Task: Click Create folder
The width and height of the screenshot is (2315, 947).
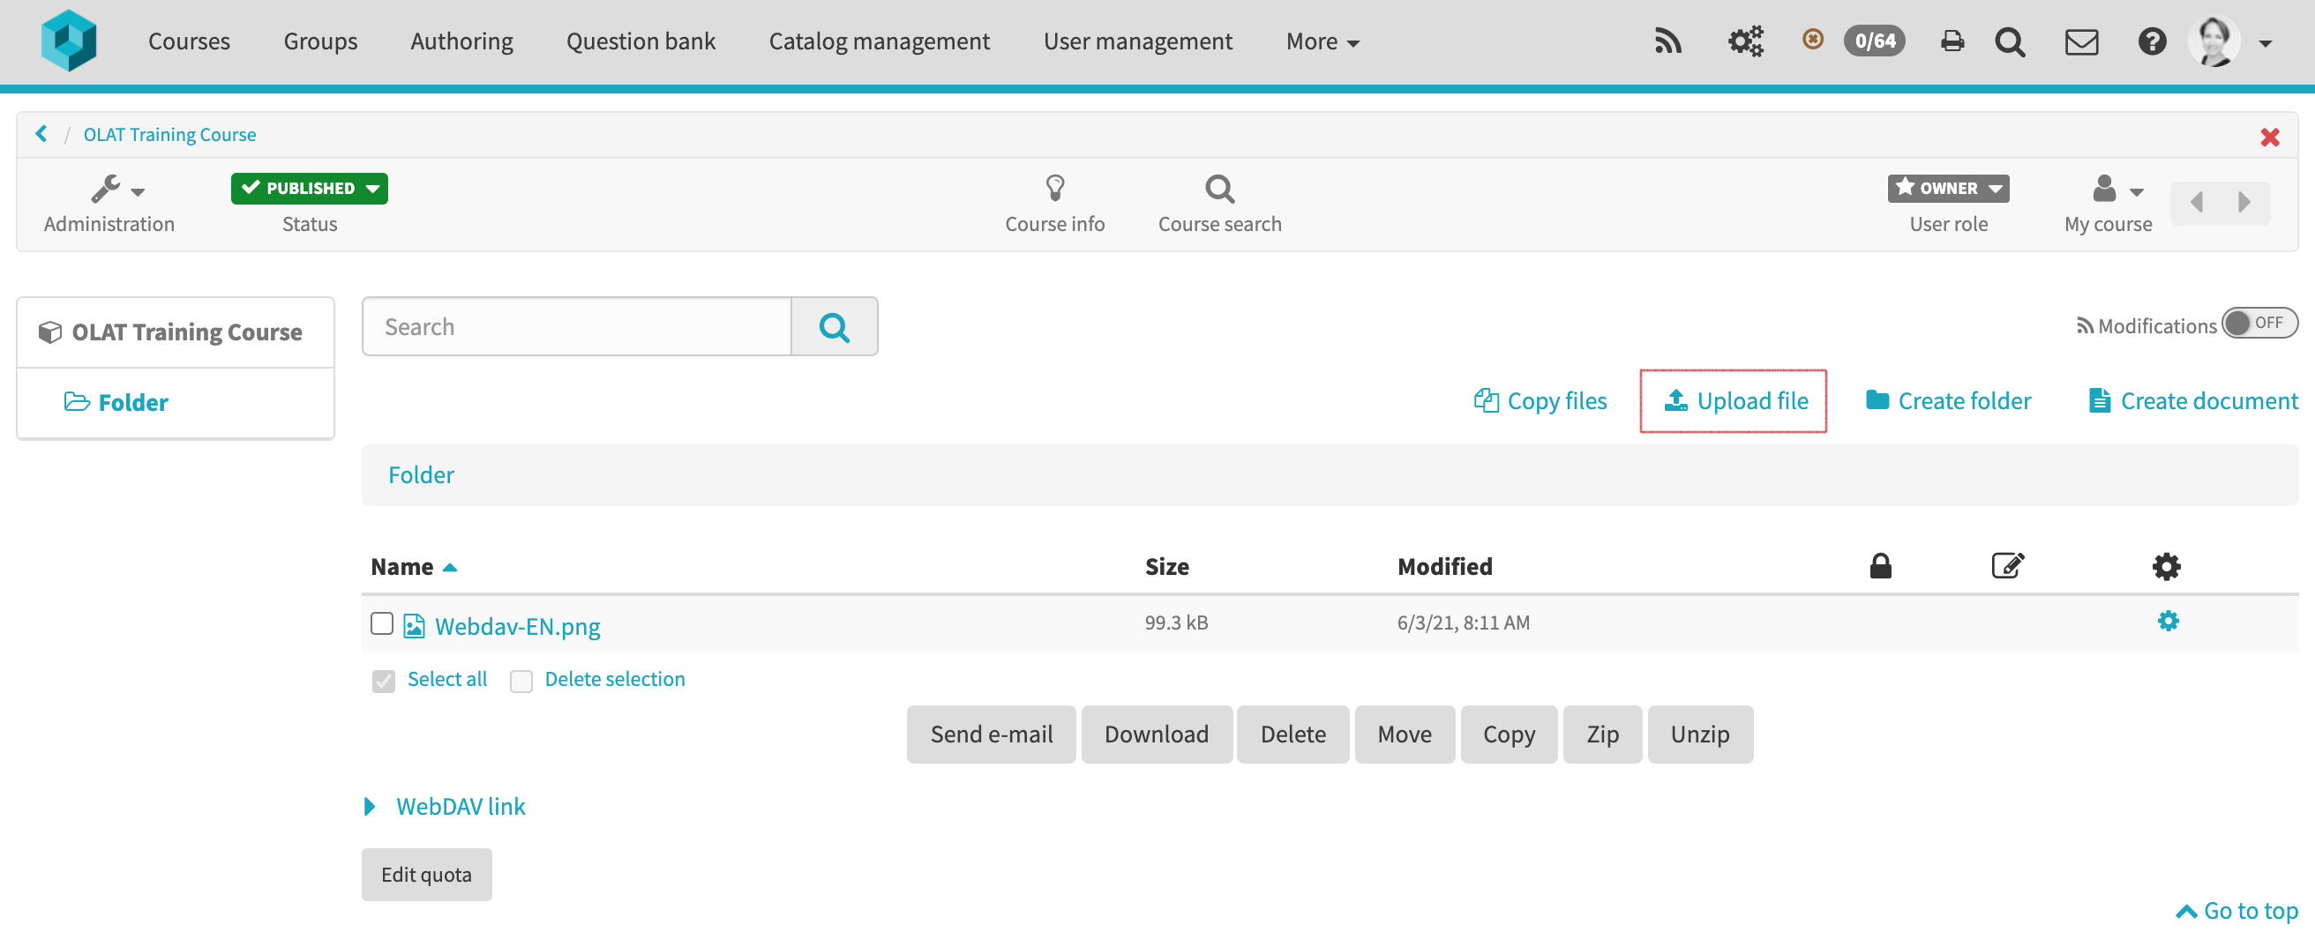Action: point(1948,400)
